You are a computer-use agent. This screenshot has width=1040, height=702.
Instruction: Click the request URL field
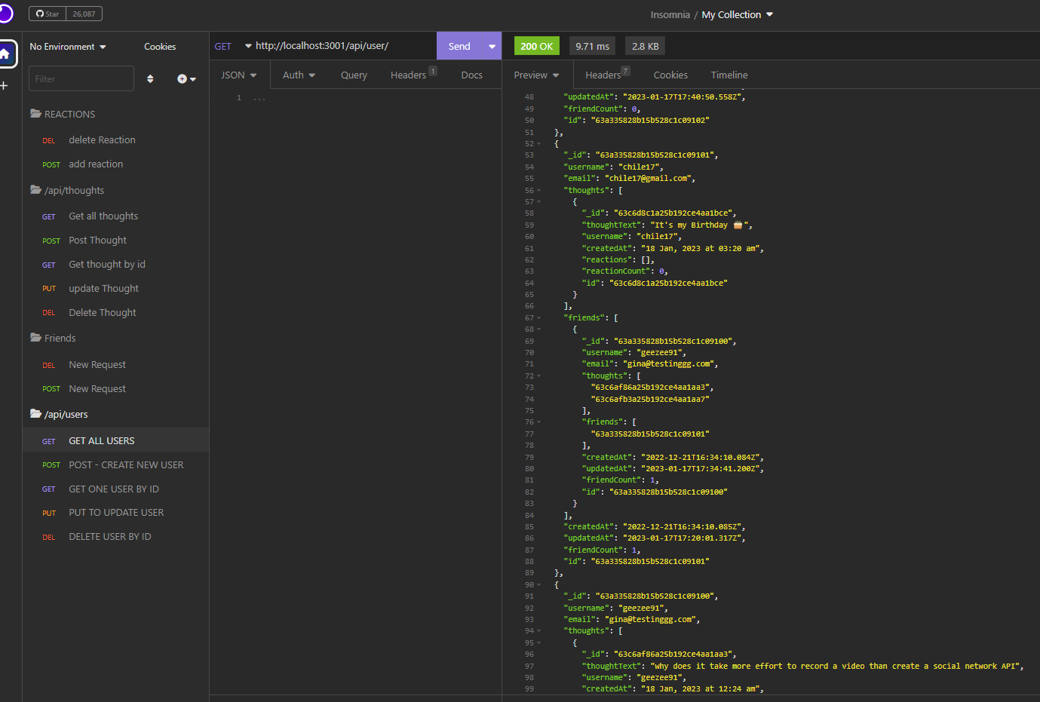click(344, 46)
